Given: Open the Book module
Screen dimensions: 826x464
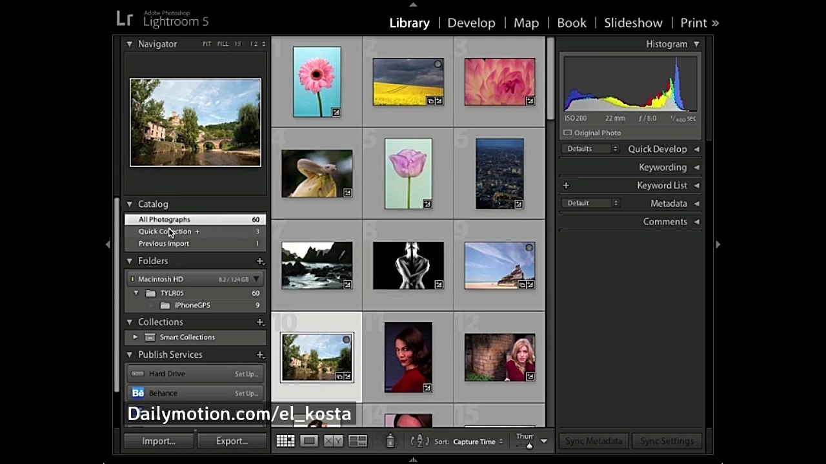Looking at the screenshot, I should [x=572, y=23].
